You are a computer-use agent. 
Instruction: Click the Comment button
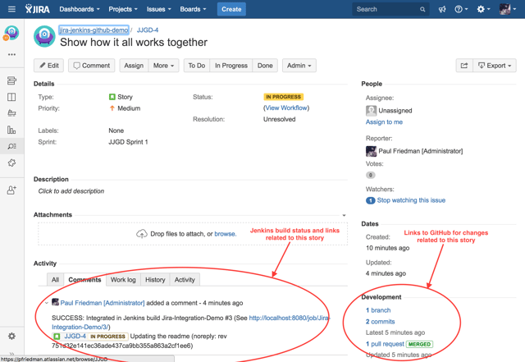pyautogui.click(x=91, y=66)
